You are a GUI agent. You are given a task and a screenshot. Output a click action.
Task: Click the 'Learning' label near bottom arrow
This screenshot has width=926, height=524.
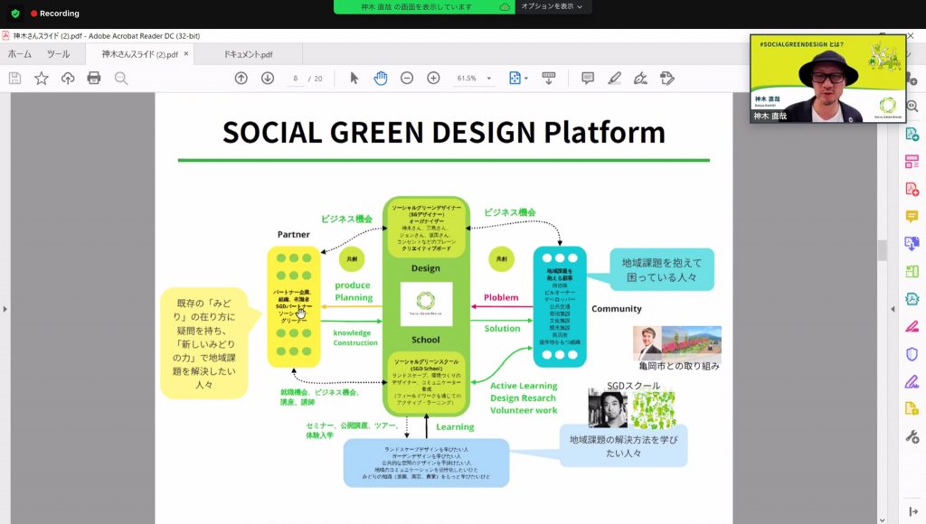click(456, 426)
